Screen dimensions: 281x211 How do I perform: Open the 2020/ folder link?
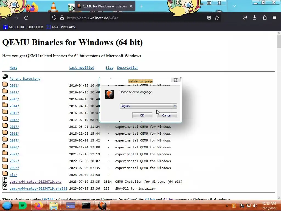14,147
